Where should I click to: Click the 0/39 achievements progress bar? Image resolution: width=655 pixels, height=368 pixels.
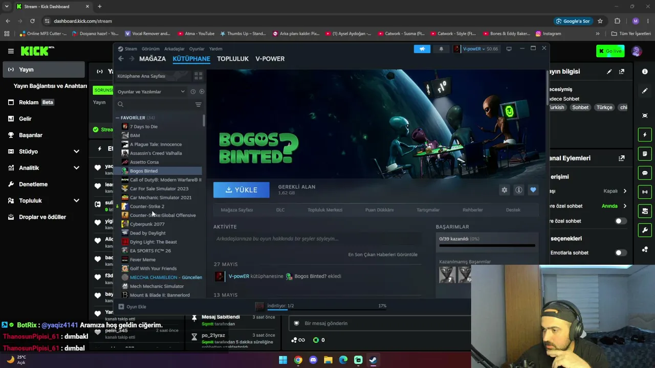pos(487,246)
